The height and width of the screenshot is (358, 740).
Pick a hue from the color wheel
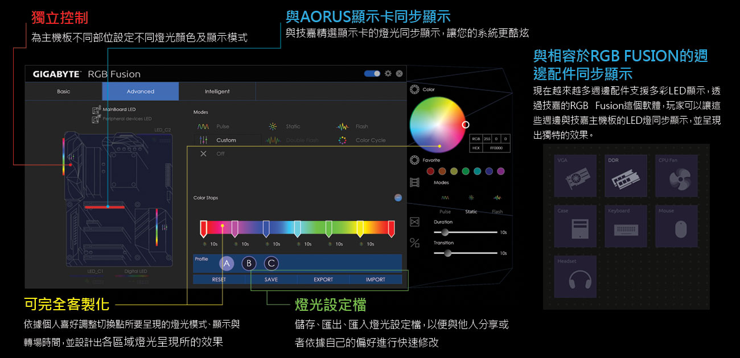coord(437,124)
